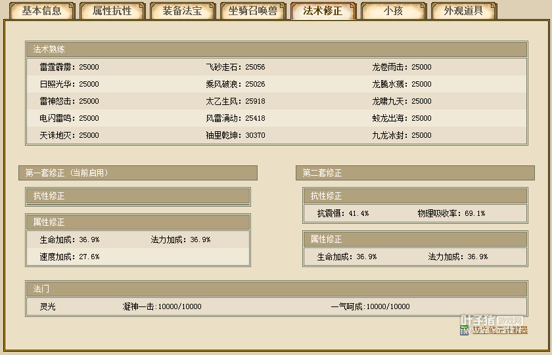Open the 小孩 tab

(x=393, y=11)
